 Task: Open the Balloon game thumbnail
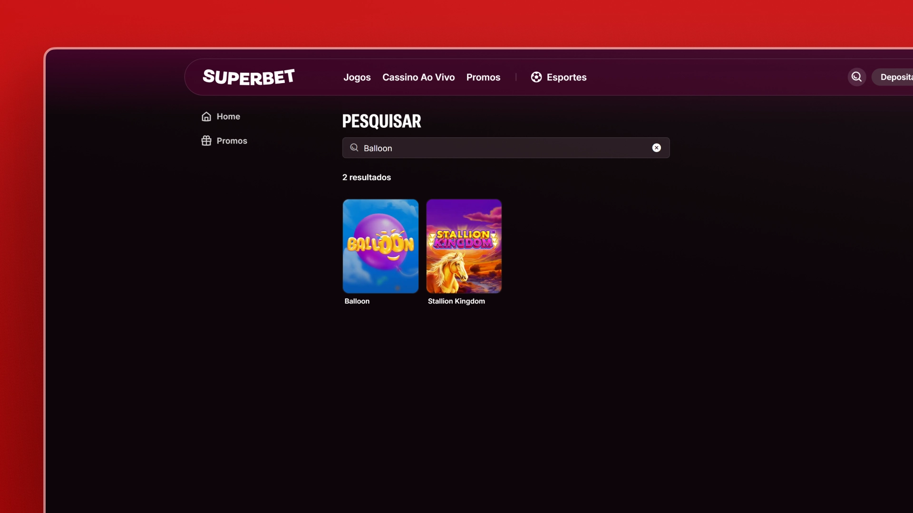pos(380,246)
